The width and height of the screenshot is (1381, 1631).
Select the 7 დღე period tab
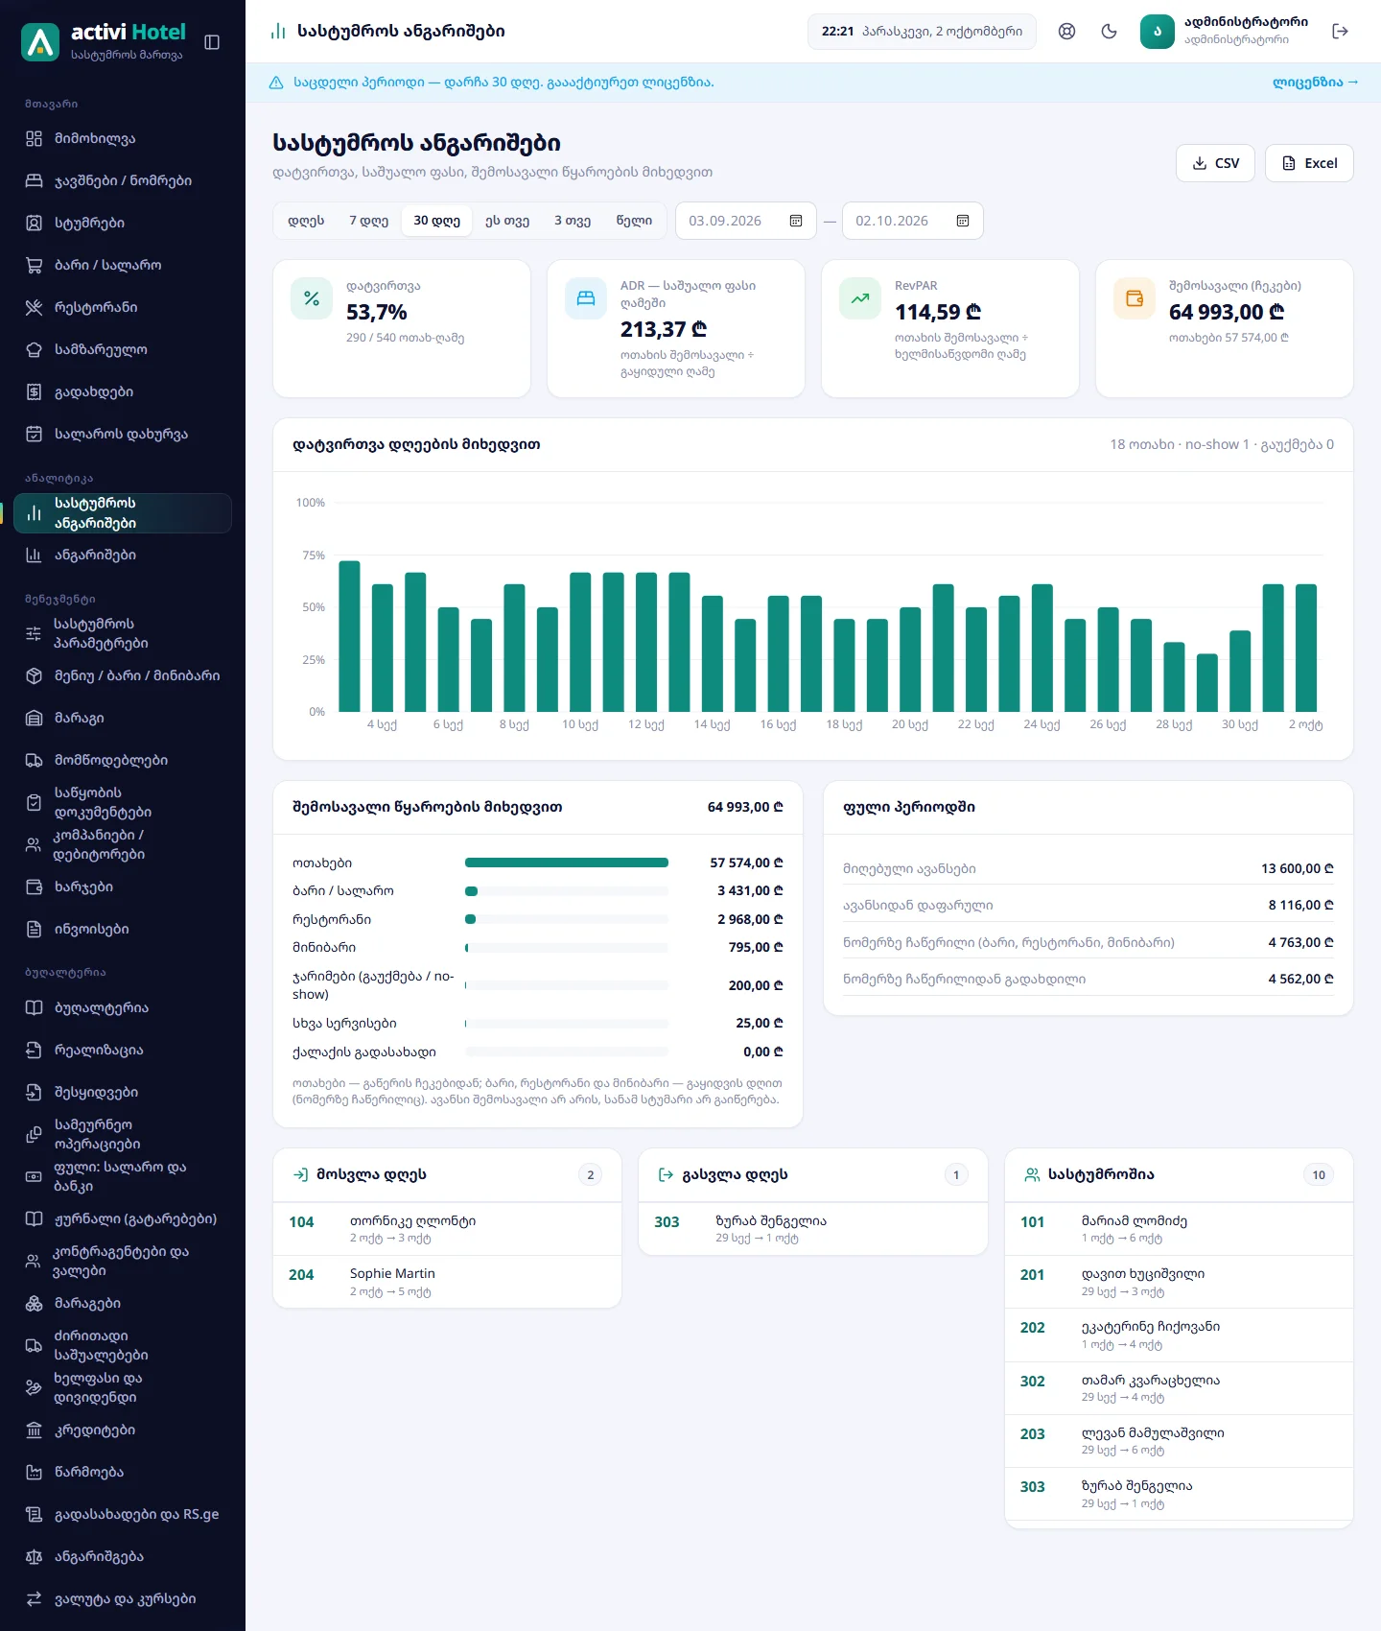coord(368,221)
